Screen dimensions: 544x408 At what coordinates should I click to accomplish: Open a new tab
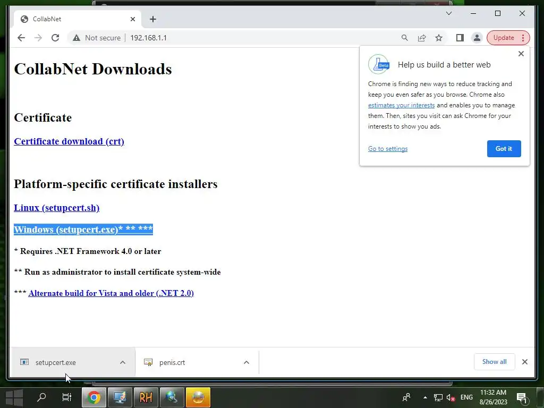(153, 19)
